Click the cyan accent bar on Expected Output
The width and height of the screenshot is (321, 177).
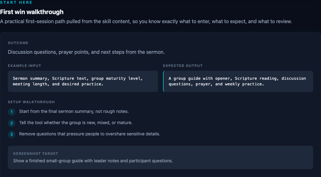coord(163,81)
